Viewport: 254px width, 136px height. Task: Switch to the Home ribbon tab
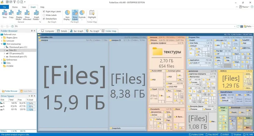click(15, 7)
